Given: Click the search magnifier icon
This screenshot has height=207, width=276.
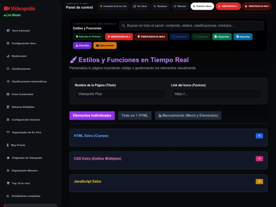Looking at the screenshot, I should 123,26.
